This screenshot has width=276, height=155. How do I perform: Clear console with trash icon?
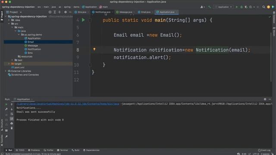pos(12,128)
